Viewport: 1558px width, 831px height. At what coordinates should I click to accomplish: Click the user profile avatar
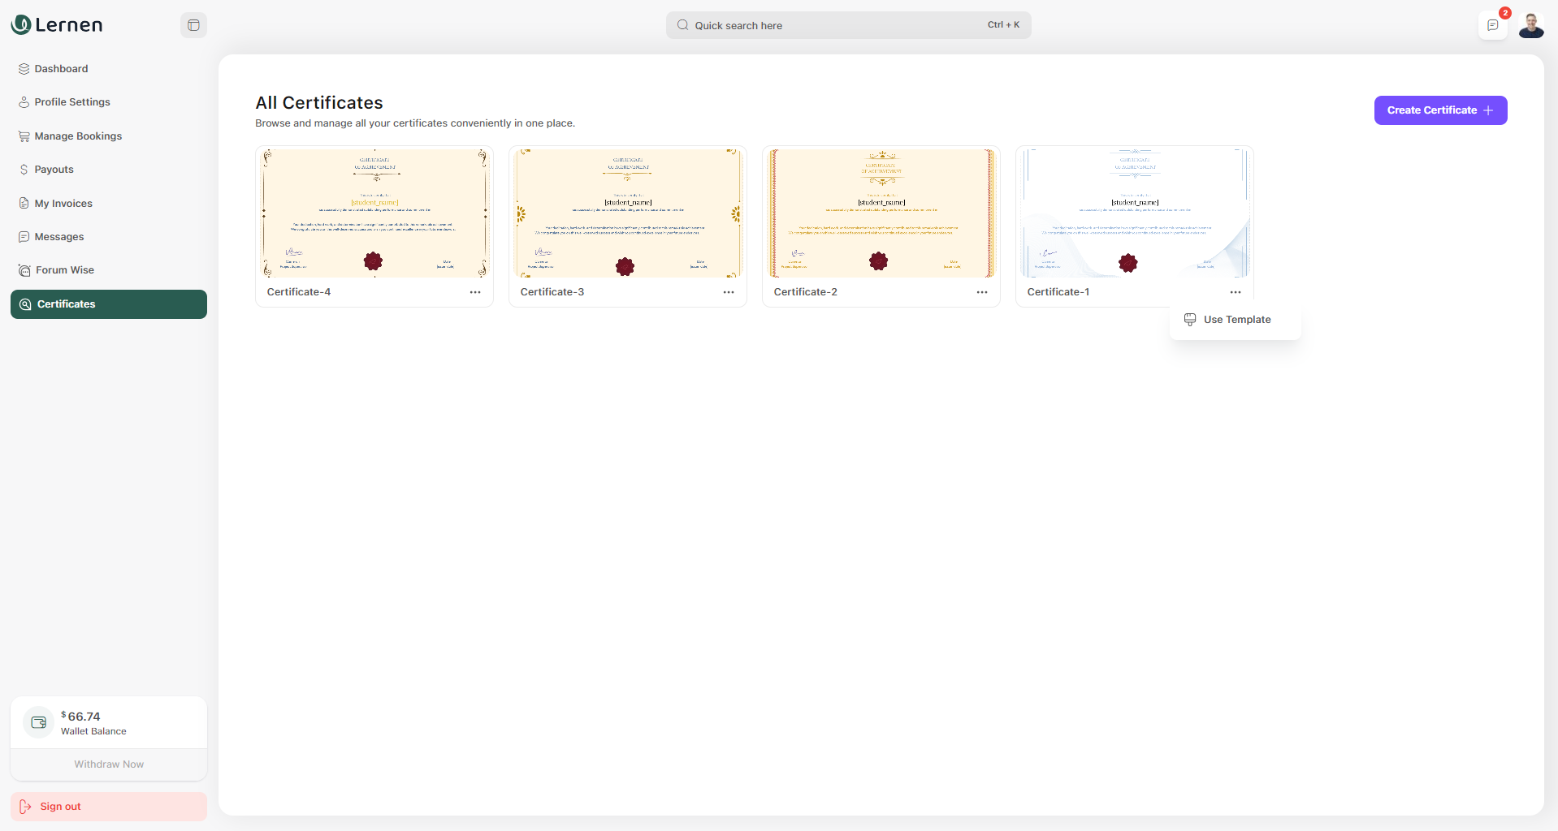tap(1531, 25)
